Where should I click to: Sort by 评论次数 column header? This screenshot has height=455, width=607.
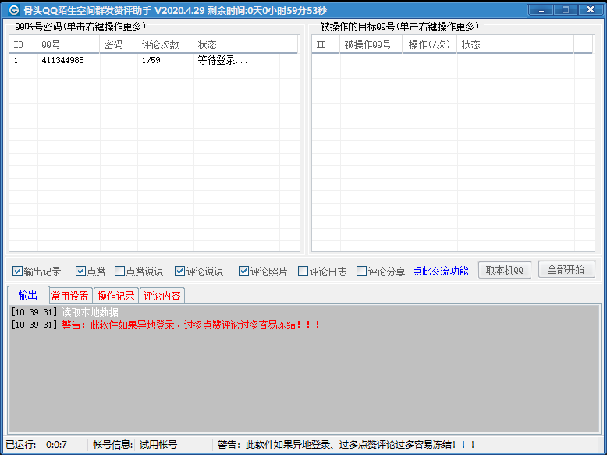(165, 44)
